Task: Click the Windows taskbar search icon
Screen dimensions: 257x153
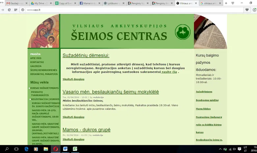Action: point(7,149)
